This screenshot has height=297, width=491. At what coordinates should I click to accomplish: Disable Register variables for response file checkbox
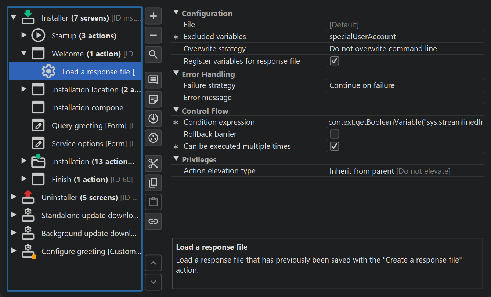334,61
